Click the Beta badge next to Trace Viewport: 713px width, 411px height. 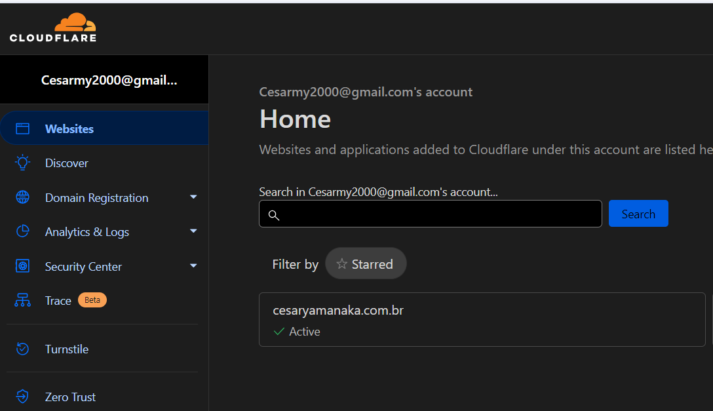(92, 300)
